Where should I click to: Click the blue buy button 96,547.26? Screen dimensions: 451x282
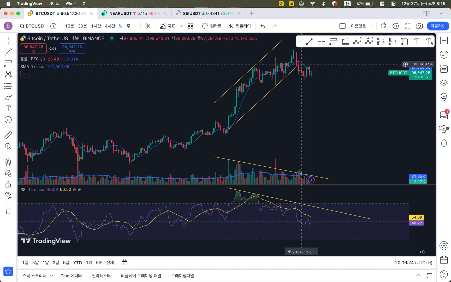72,49
